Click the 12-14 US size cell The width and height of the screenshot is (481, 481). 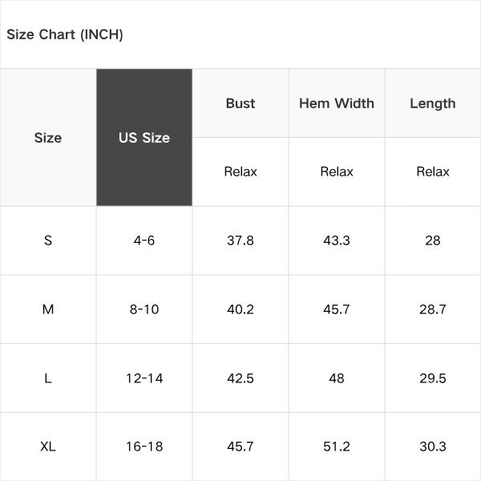point(144,378)
